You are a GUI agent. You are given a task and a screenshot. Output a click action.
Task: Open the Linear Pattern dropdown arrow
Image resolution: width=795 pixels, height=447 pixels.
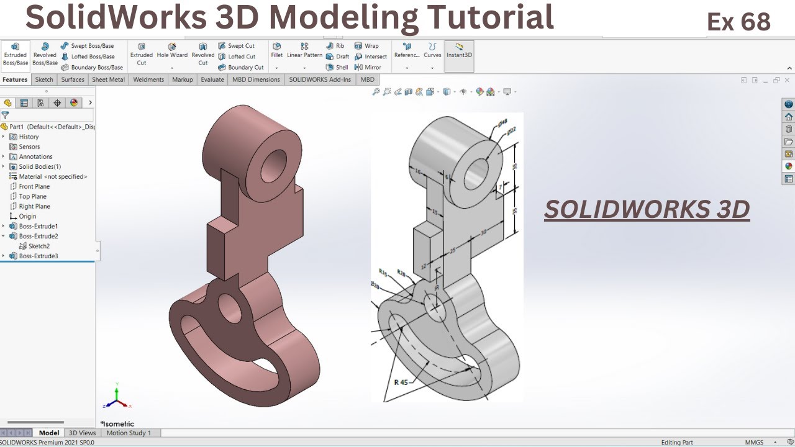[304, 67]
